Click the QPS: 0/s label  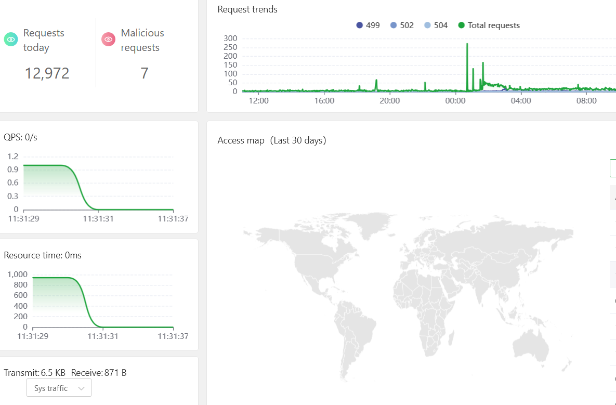click(21, 137)
